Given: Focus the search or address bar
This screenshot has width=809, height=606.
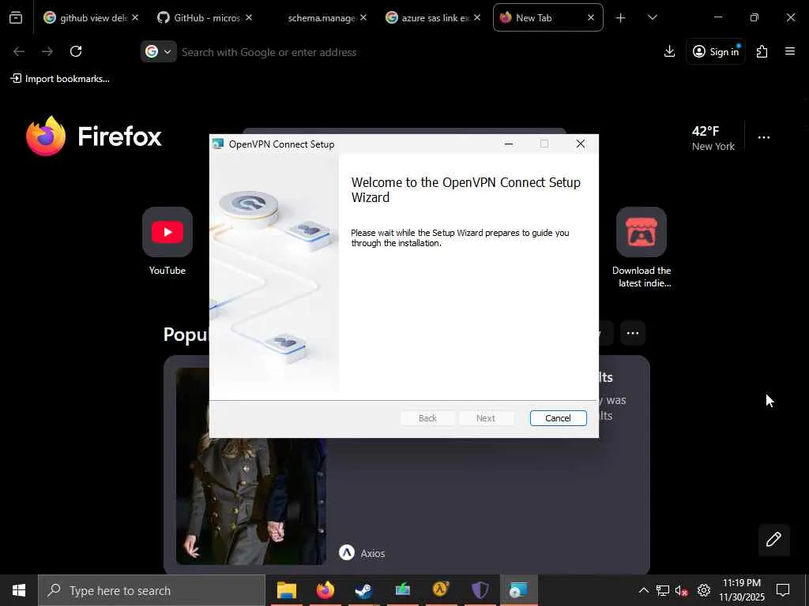Looking at the screenshot, I should click(x=397, y=52).
